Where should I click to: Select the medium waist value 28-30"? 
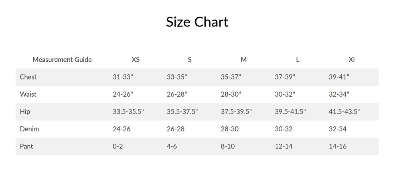[231, 94]
